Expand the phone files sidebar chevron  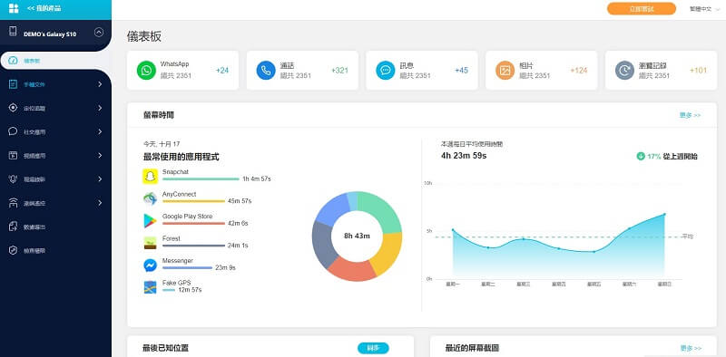click(100, 84)
